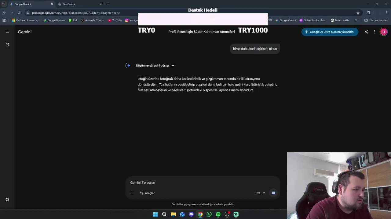Click the chat title 'Profil Resmi İçin Süper Kahraman Atmosferi'

[202, 32]
